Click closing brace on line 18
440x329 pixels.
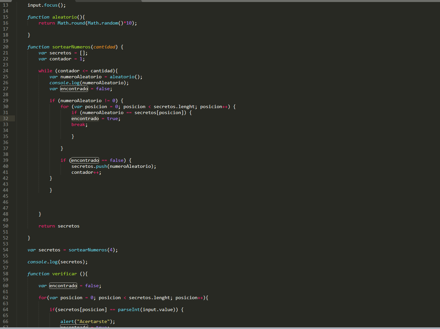click(x=29, y=35)
